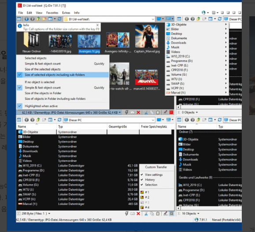Rename icon in top-left pane status bar
The image size is (255, 232).
coord(133,112)
